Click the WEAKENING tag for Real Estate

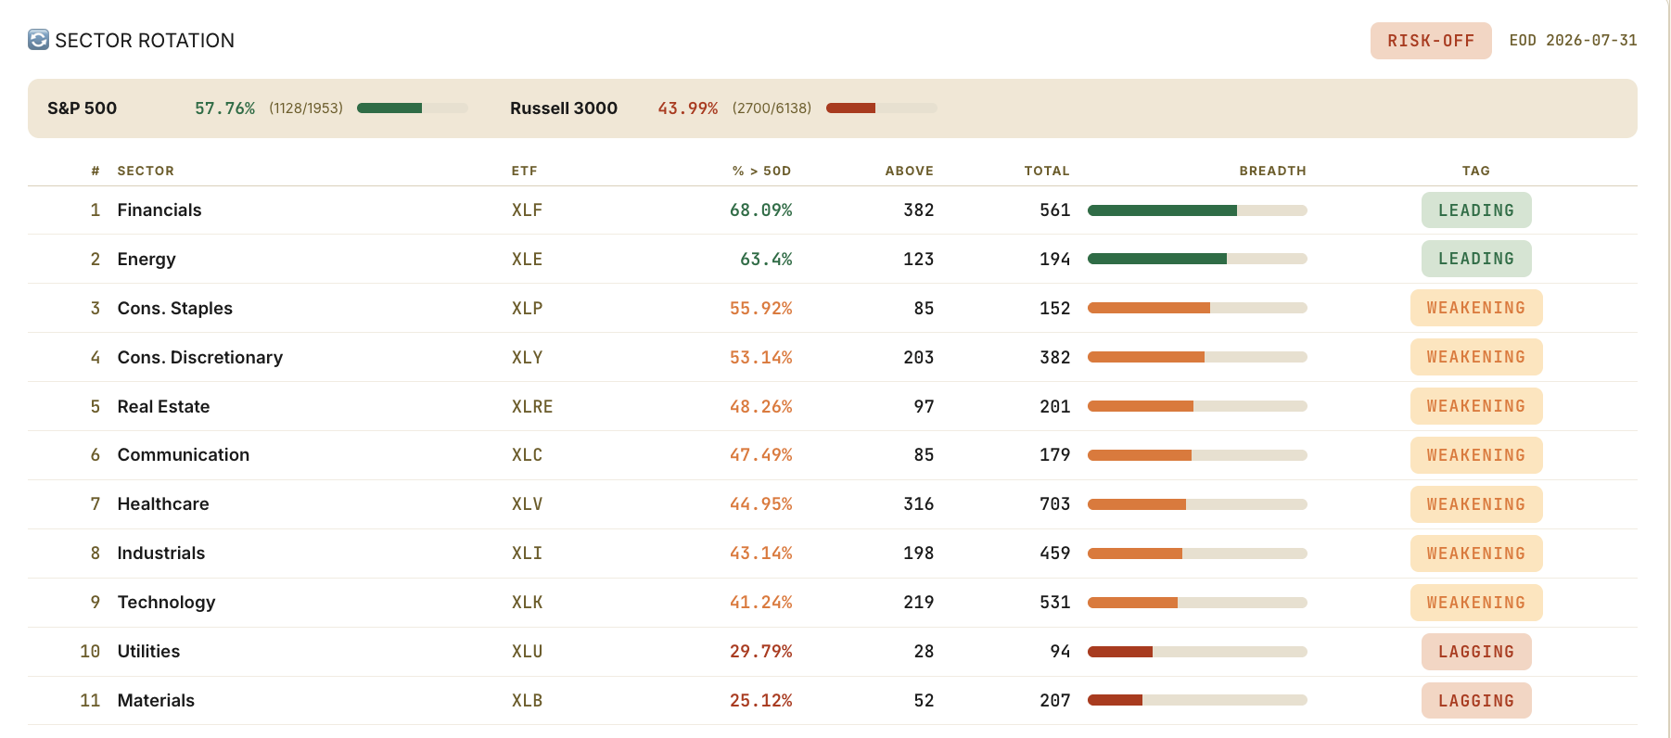coord(1476,406)
